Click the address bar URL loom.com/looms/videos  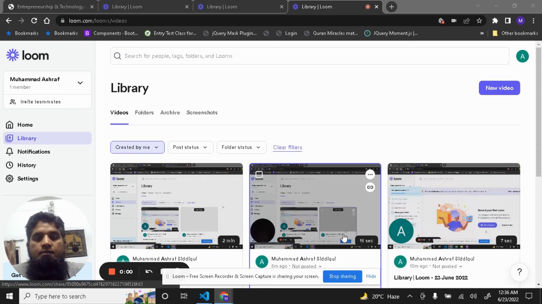coord(98,20)
